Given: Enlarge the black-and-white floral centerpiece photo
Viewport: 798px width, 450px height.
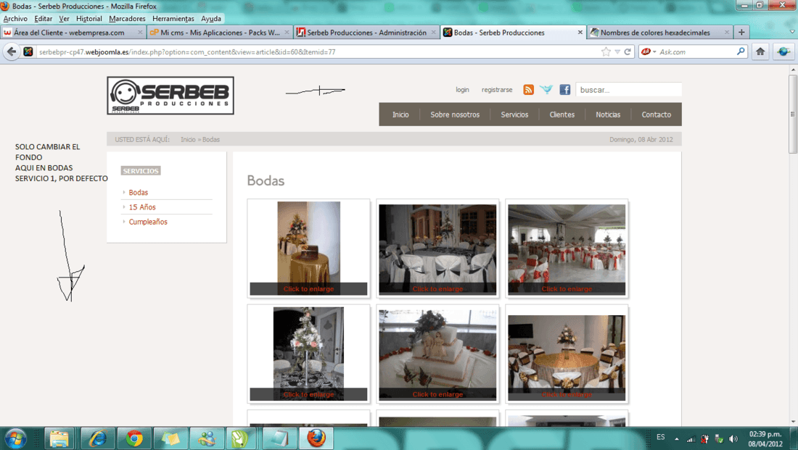Looking at the screenshot, I should click(308, 354).
